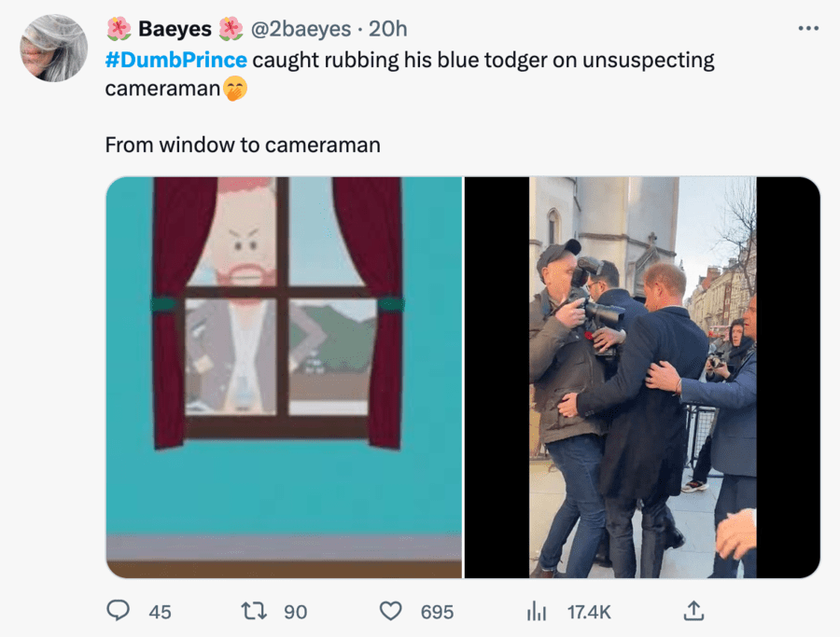Image resolution: width=840 pixels, height=637 pixels.
Task: Open the street photo on right
Action: click(x=642, y=377)
